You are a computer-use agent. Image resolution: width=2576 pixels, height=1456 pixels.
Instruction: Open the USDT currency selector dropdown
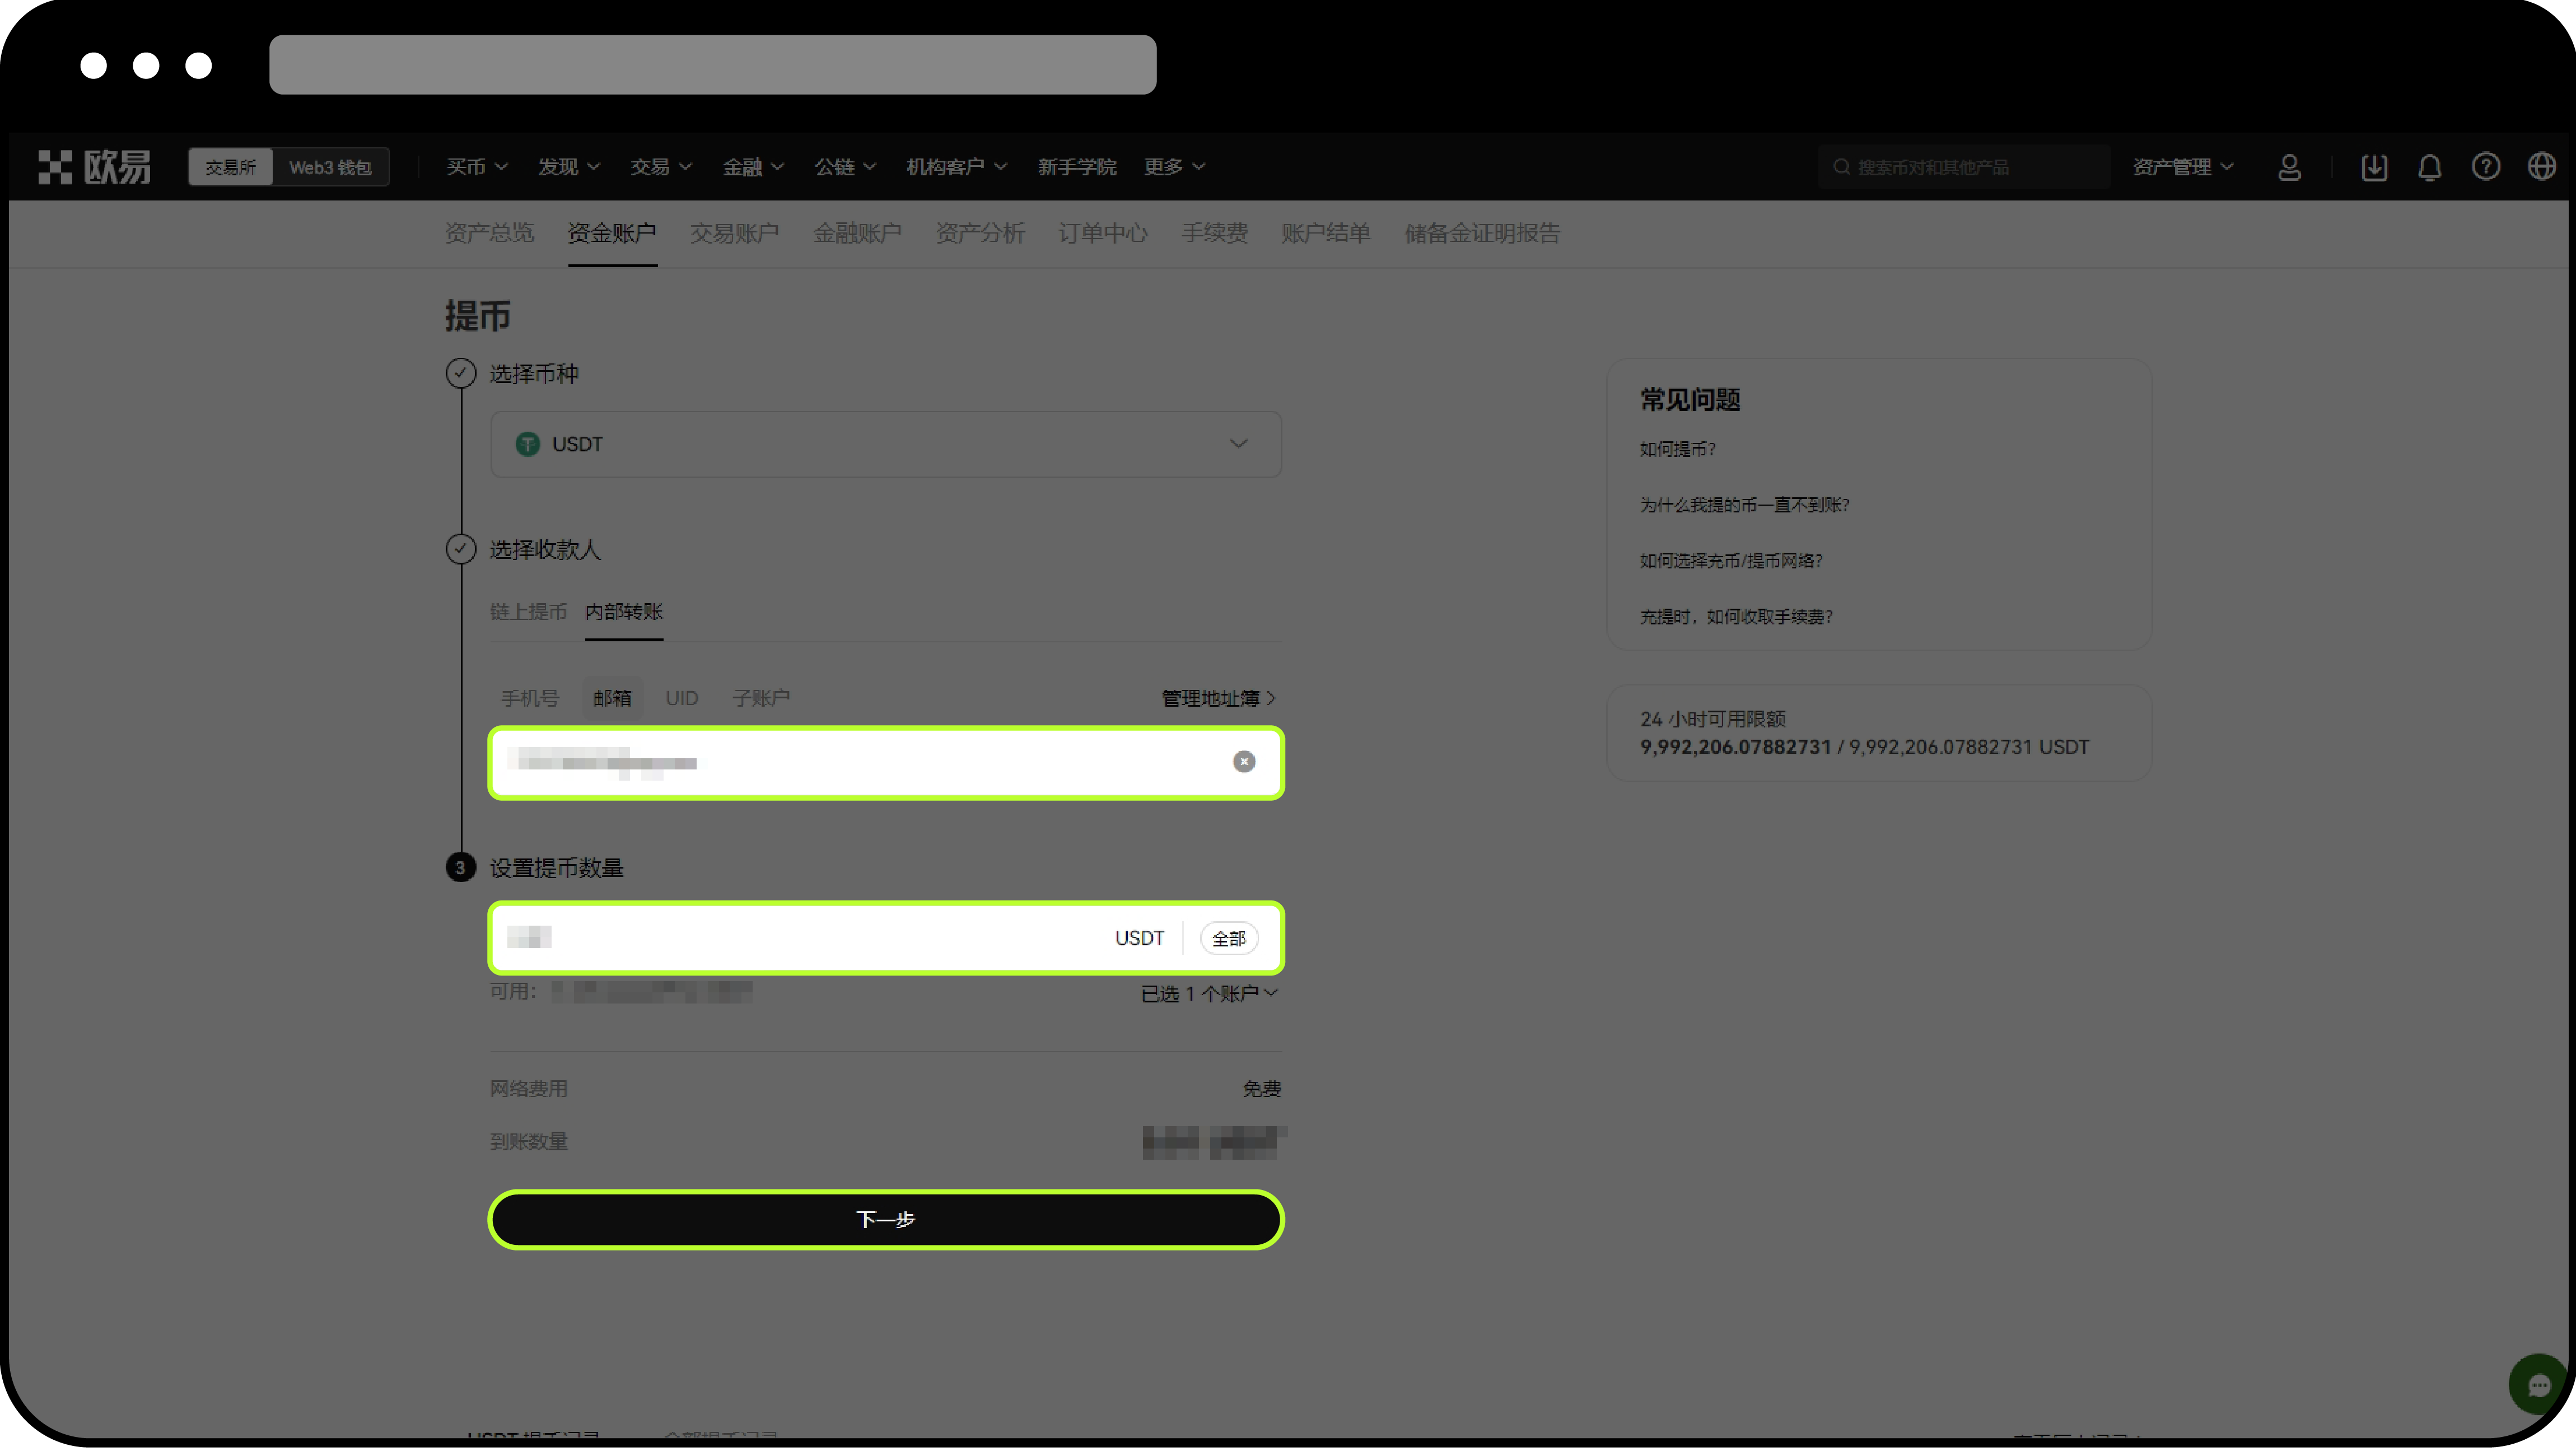pyautogui.click(x=886, y=444)
